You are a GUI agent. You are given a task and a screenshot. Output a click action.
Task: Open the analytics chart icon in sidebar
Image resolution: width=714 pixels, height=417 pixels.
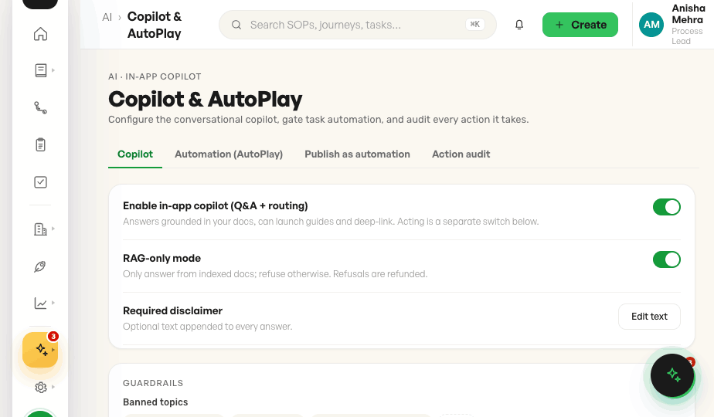click(40, 303)
